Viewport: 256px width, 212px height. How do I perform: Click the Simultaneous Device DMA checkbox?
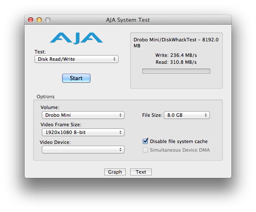pos(145,150)
